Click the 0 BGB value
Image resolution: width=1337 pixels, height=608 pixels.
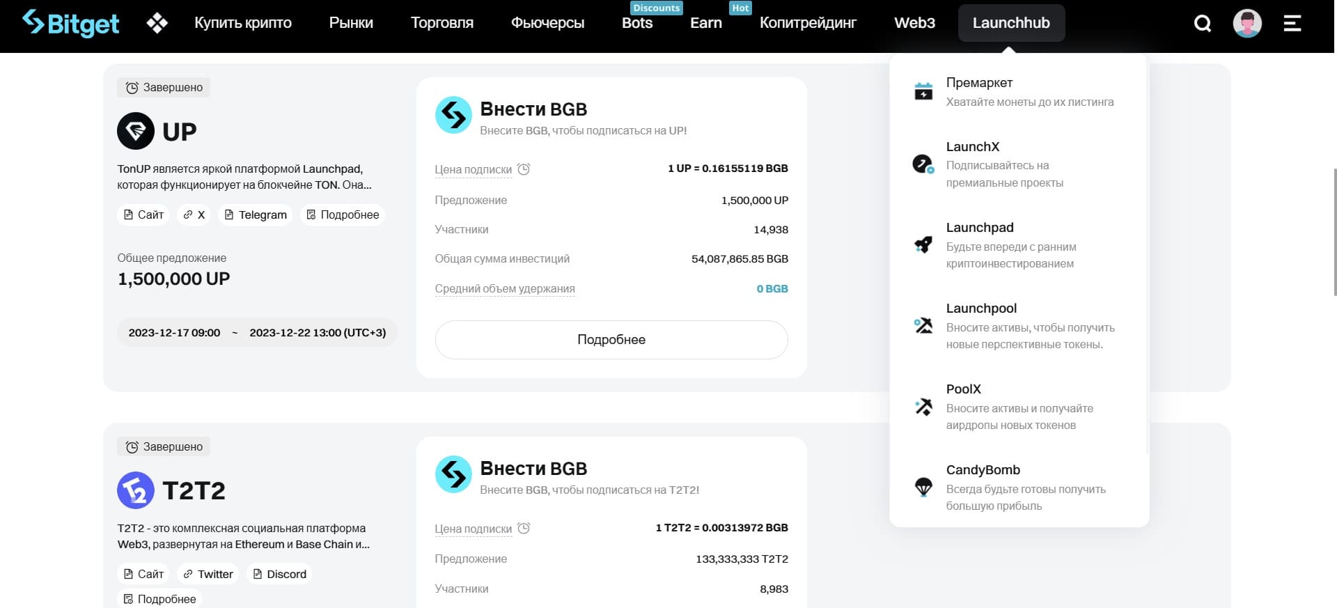(772, 288)
